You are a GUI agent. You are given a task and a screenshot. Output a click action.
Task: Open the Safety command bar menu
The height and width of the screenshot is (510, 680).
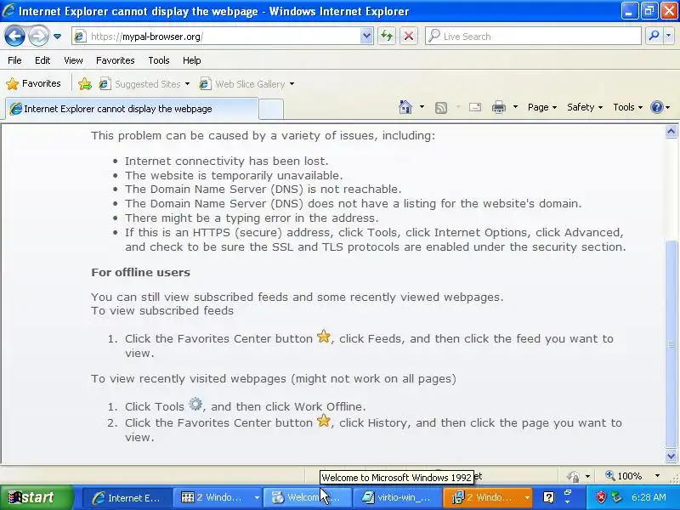pos(585,107)
